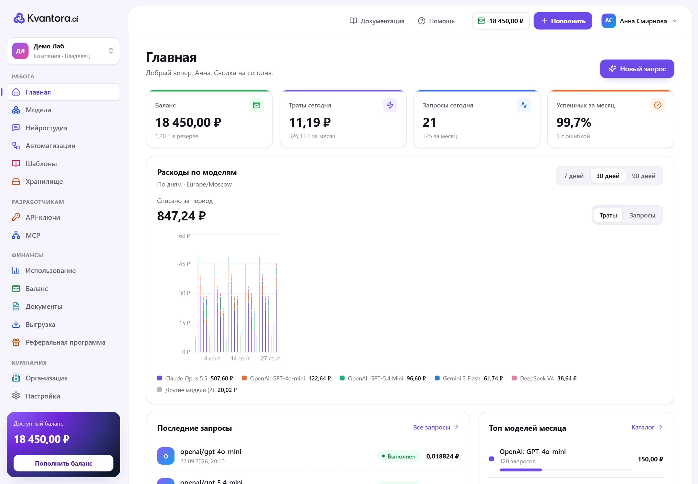Open the Анна Смирнова account menu
This screenshot has width=698, height=484.
click(x=640, y=21)
